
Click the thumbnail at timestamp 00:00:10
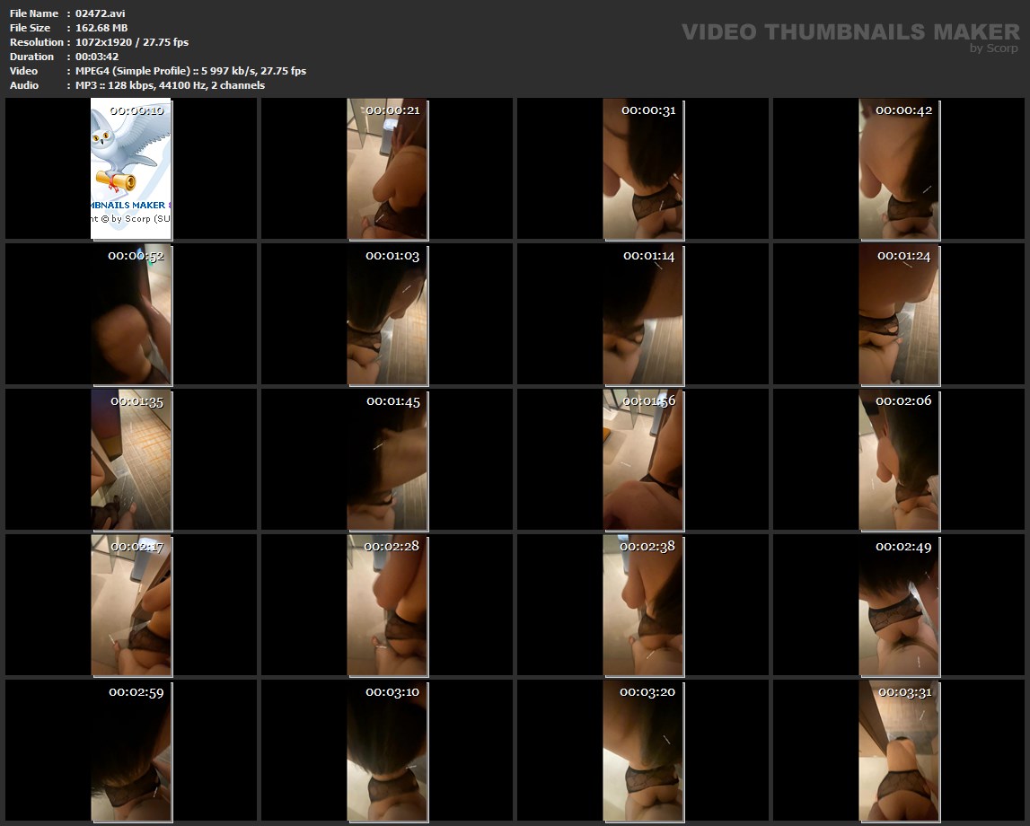tap(131, 169)
